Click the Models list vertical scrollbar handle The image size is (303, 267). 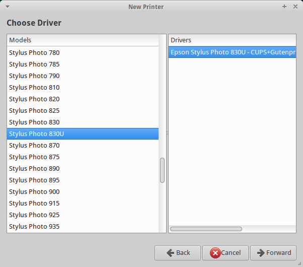pos(162,170)
